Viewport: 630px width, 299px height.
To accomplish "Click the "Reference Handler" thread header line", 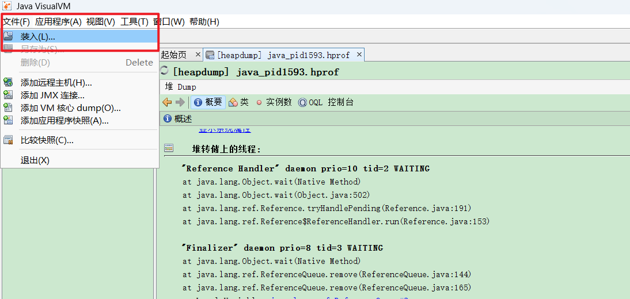I will [x=306, y=168].
